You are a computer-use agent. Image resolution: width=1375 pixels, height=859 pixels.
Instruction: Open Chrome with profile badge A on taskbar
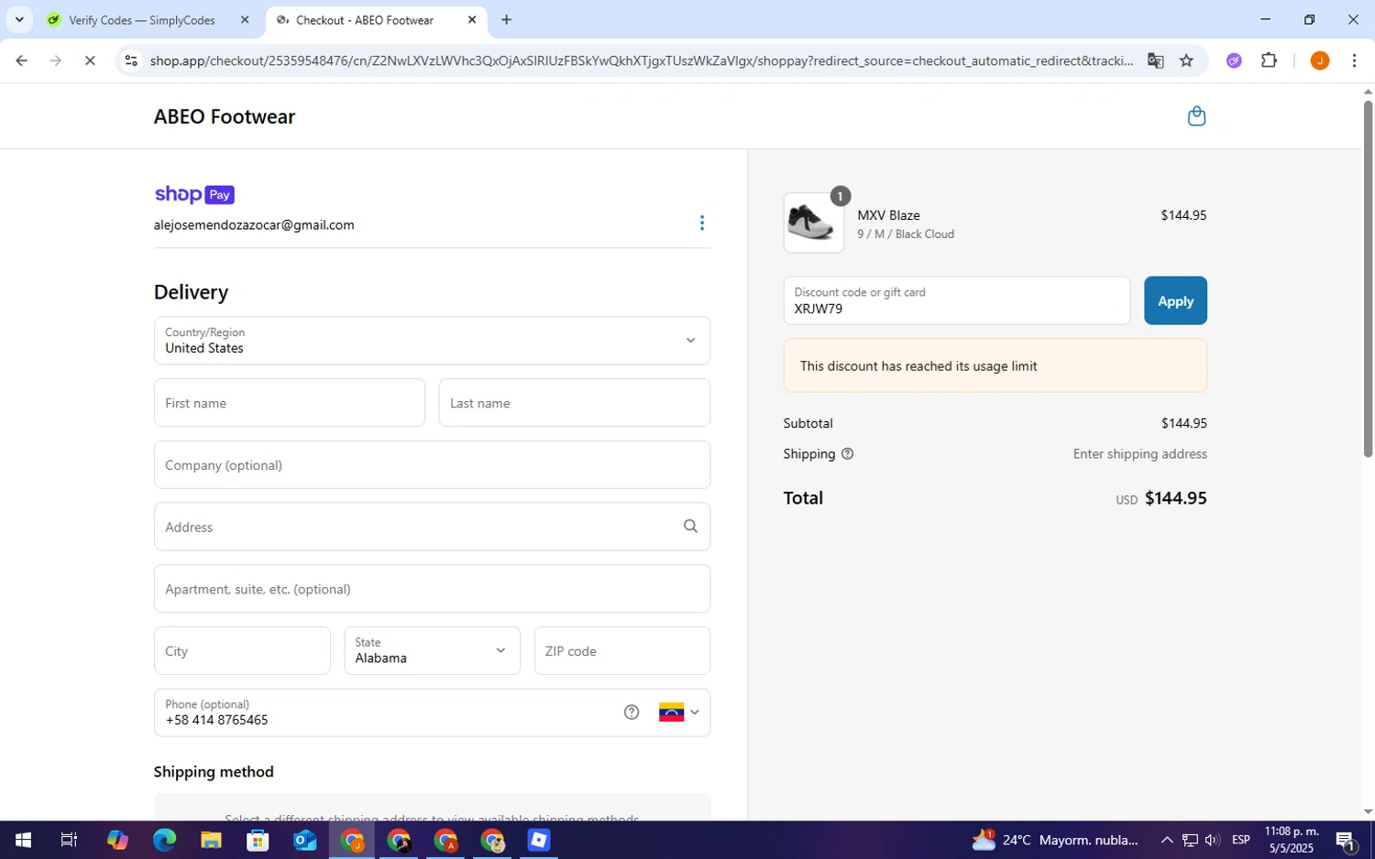pyautogui.click(x=446, y=840)
